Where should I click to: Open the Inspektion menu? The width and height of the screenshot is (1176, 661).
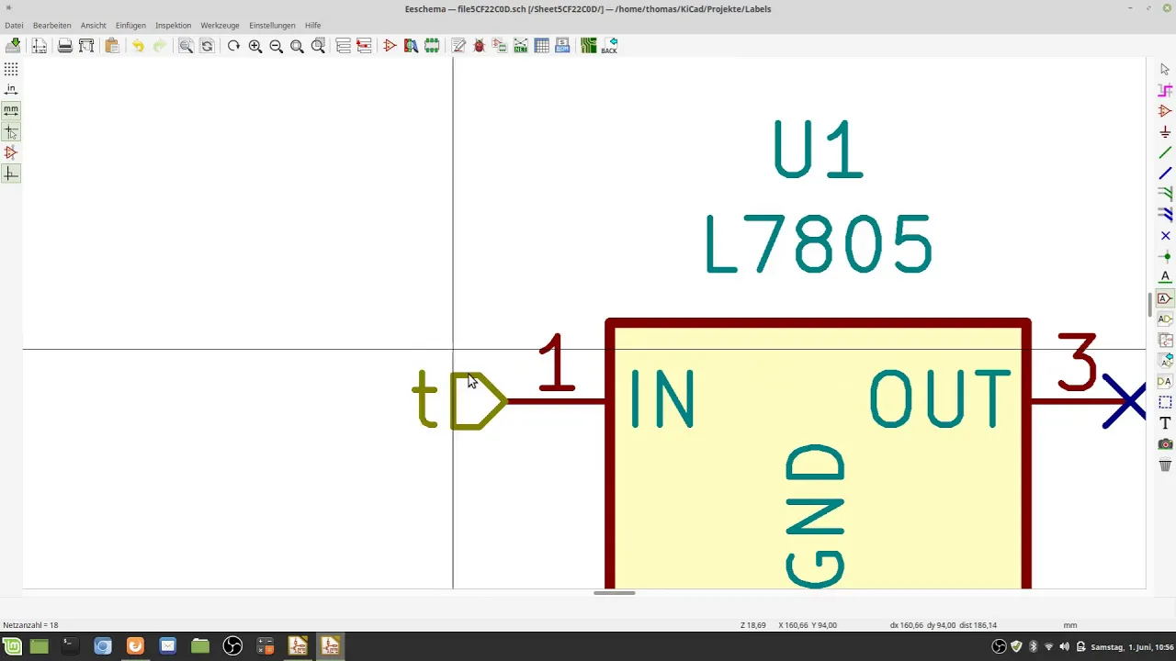pos(174,26)
